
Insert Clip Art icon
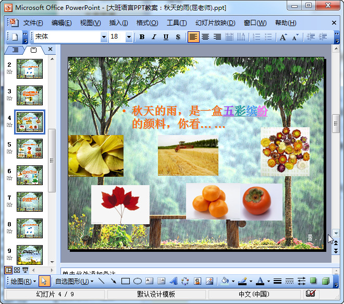point(198,281)
